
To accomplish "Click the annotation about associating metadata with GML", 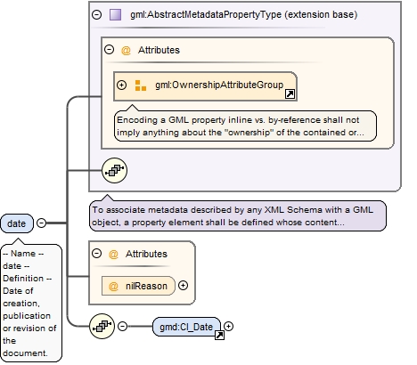I will [x=238, y=216].
